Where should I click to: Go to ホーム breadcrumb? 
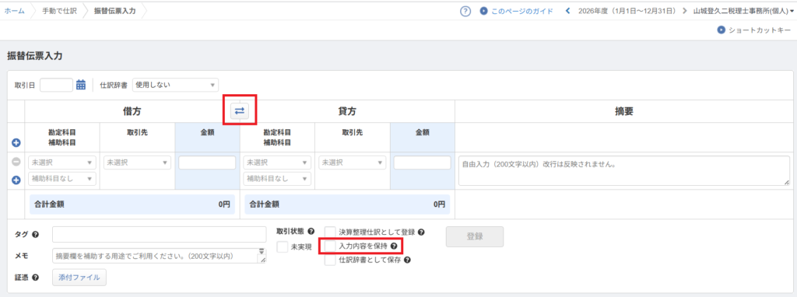pyautogui.click(x=14, y=11)
